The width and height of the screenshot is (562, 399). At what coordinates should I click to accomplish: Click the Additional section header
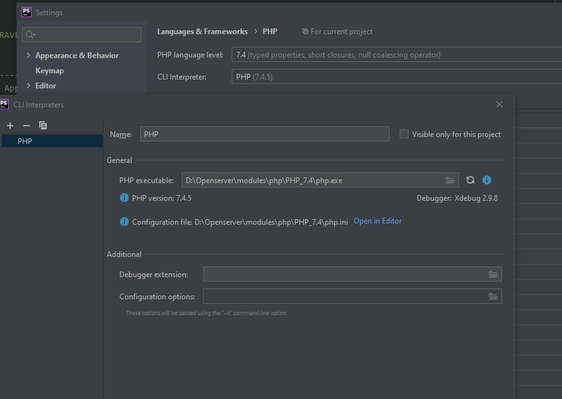[x=124, y=254]
